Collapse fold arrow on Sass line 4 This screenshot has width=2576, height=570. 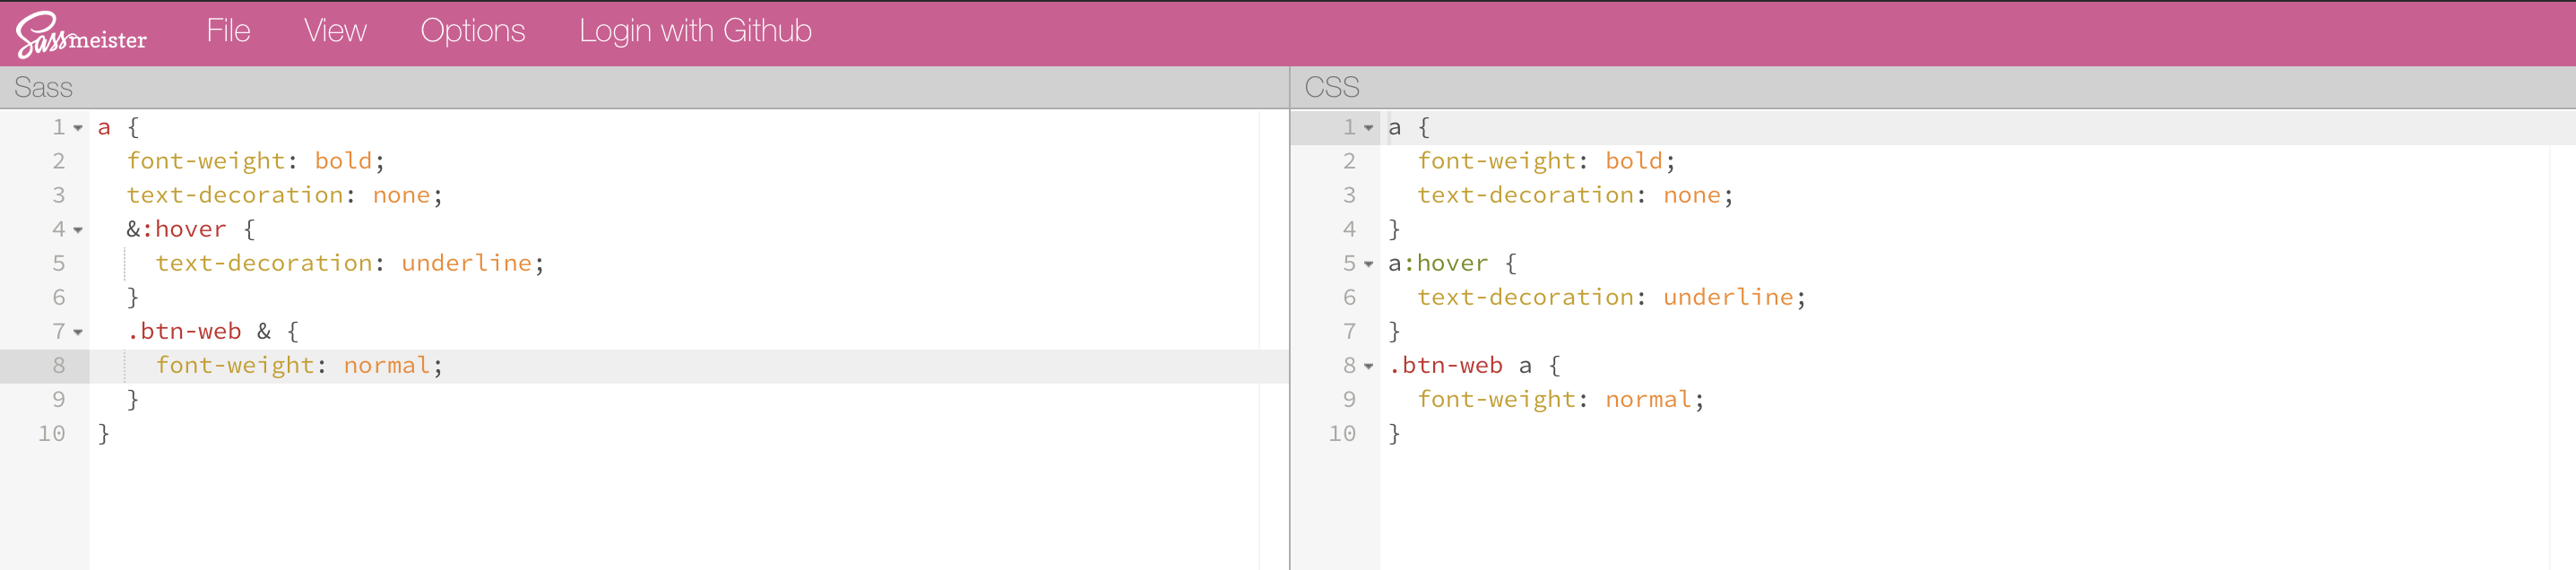pos(78,230)
